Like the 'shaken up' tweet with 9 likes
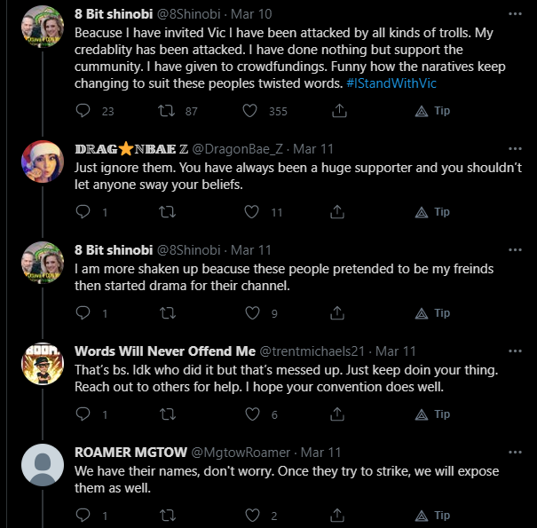 coord(252,313)
